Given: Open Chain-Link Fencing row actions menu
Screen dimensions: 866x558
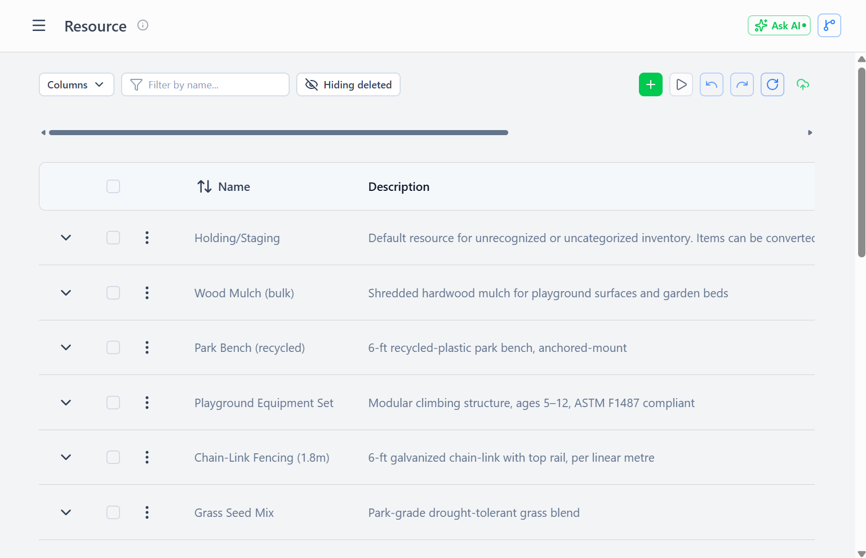Looking at the screenshot, I should (147, 457).
